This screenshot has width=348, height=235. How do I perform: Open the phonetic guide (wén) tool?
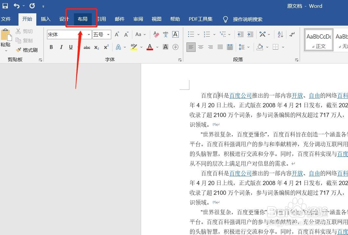[165, 34]
